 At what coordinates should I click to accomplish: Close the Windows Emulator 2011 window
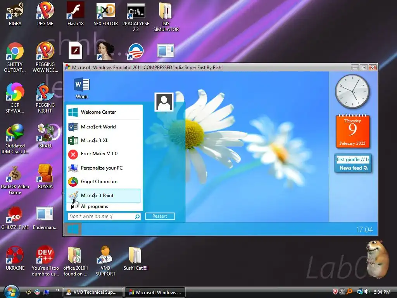click(373, 68)
